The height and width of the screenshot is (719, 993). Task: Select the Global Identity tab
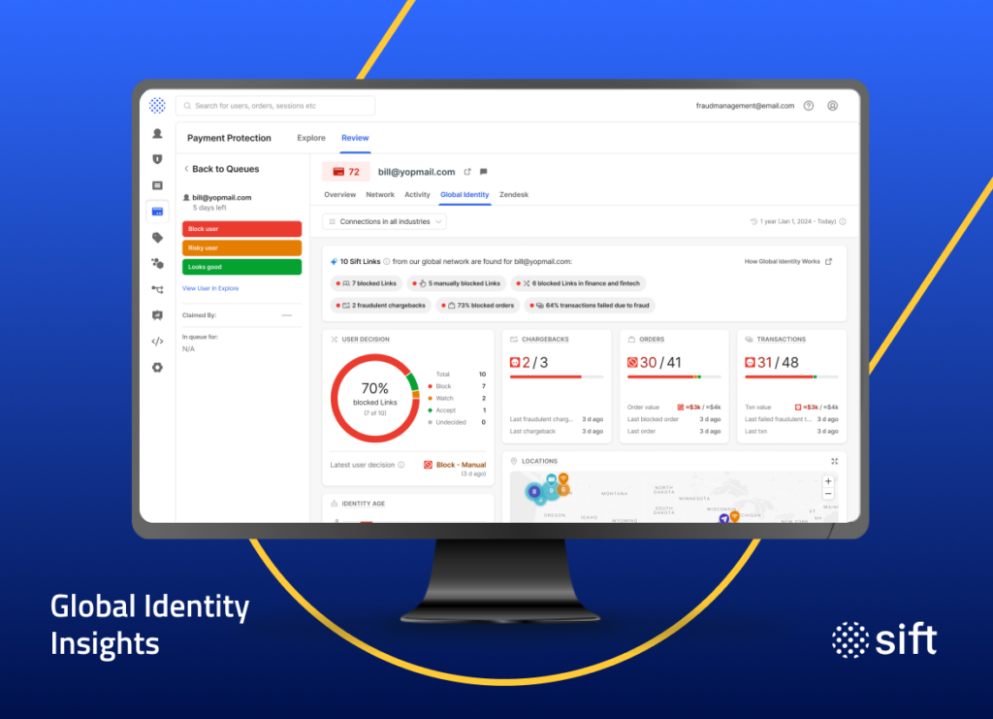click(x=464, y=194)
